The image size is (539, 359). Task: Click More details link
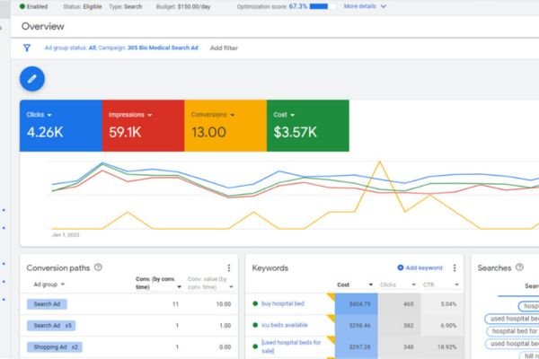coord(360,6)
